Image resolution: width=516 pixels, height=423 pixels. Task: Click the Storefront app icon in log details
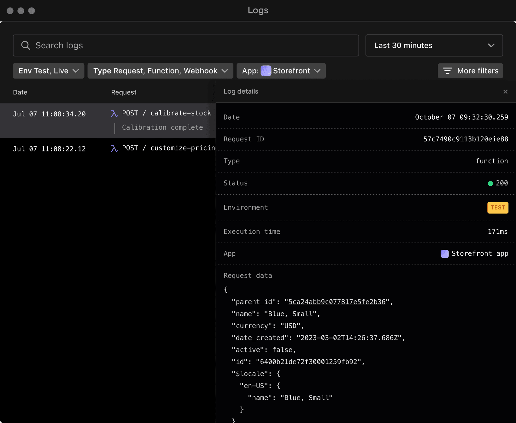click(444, 254)
